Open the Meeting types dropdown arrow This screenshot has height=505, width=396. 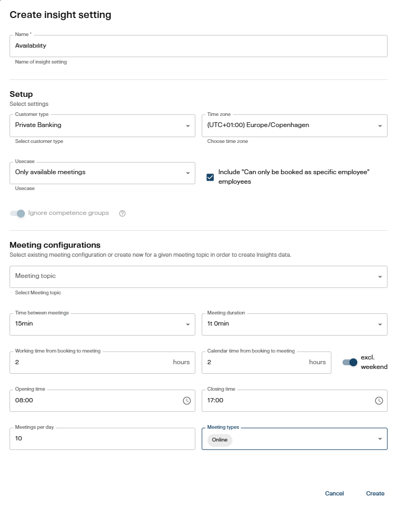(x=379, y=438)
